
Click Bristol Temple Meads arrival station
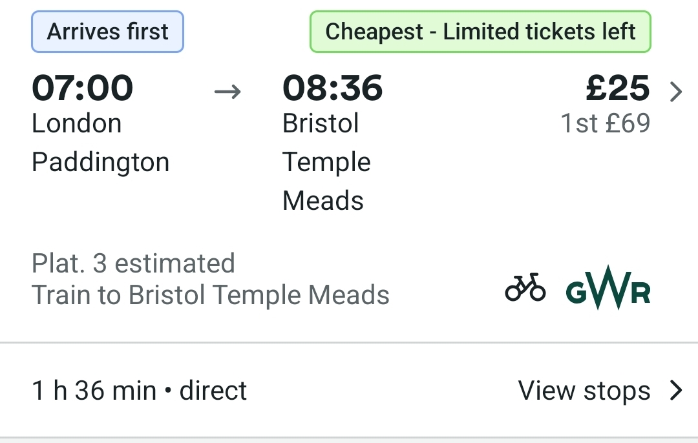point(327,161)
